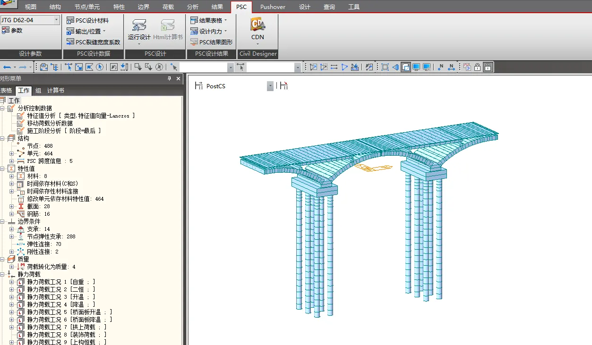Close the 树形菜单 panel
Image resolution: width=592 pixels, height=345 pixels.
coord(179,79)
